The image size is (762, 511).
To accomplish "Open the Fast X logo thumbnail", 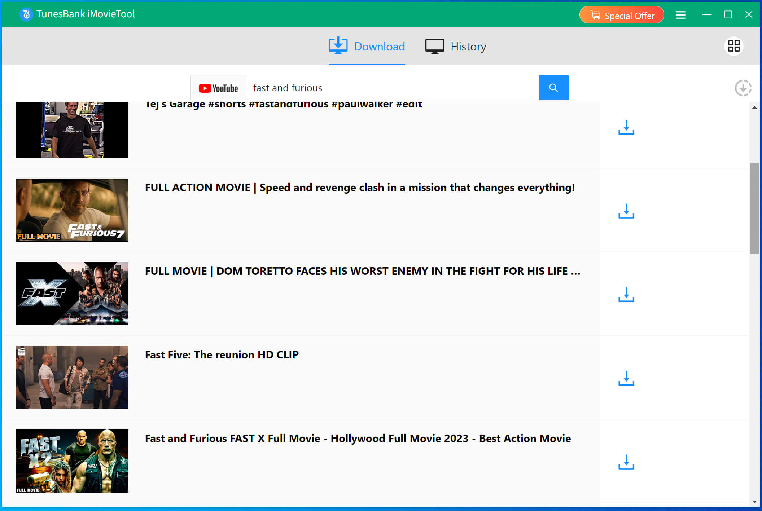I will click(x=72, y=294).
